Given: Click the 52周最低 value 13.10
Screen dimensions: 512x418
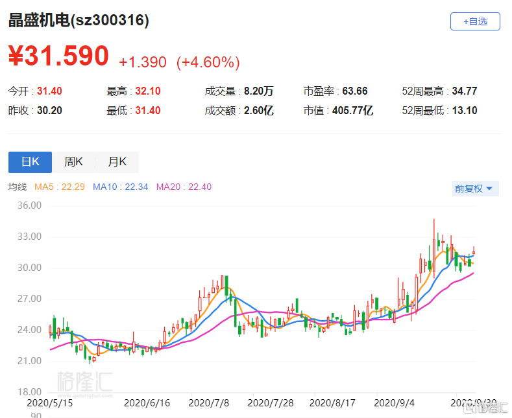Looking at the screenshot, I should tap(465, 111).
